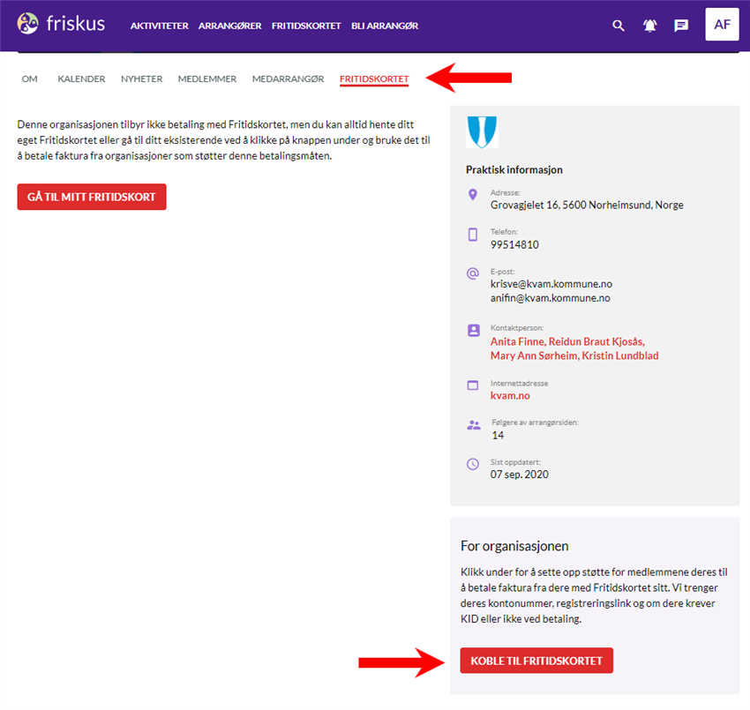The image size is (750, 710).
Task: Click the address location pin icon
Action: tap(473, 194)
